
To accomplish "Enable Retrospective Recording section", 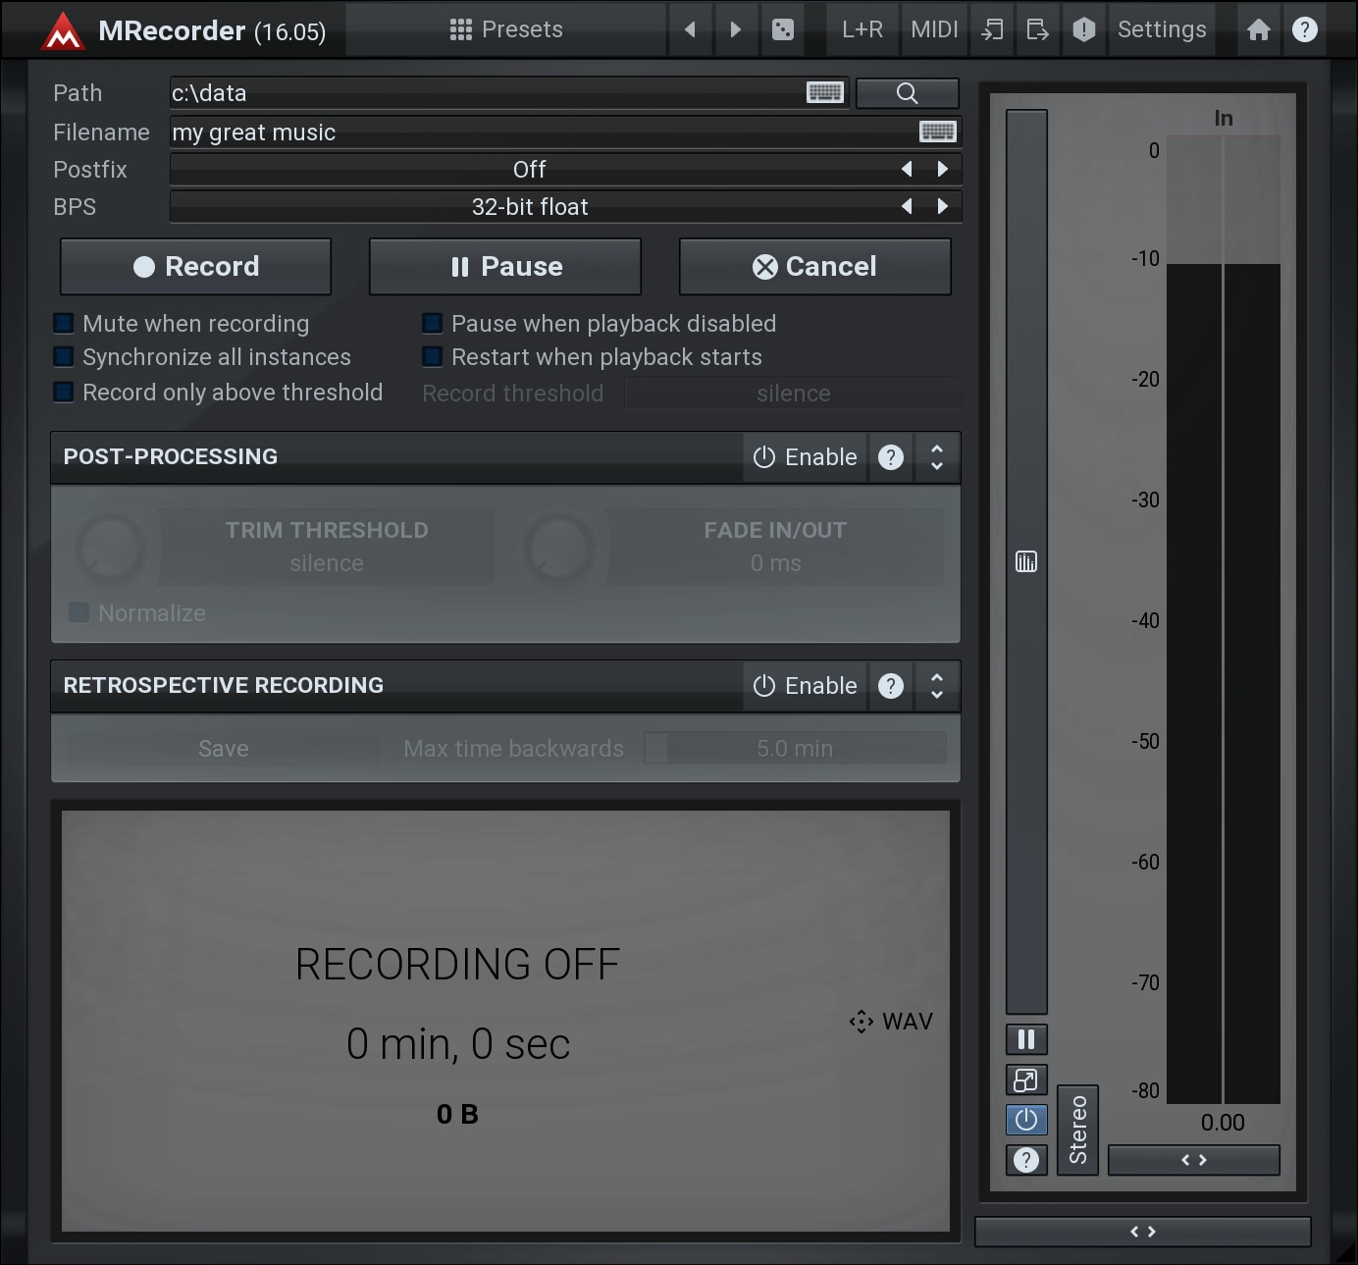I will (805, 686).
